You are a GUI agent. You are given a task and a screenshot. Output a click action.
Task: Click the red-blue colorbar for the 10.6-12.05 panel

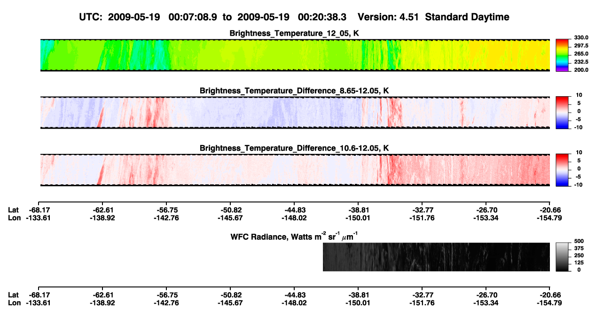pyautogui.click(x=562, y=170)
